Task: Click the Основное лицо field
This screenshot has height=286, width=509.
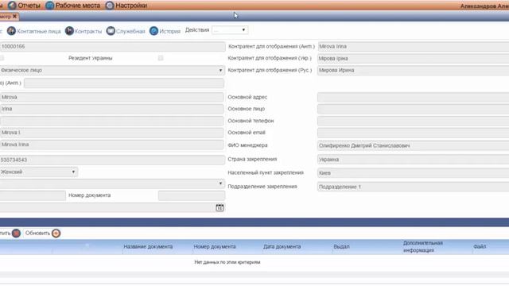Action: click(x=414, y=109)
